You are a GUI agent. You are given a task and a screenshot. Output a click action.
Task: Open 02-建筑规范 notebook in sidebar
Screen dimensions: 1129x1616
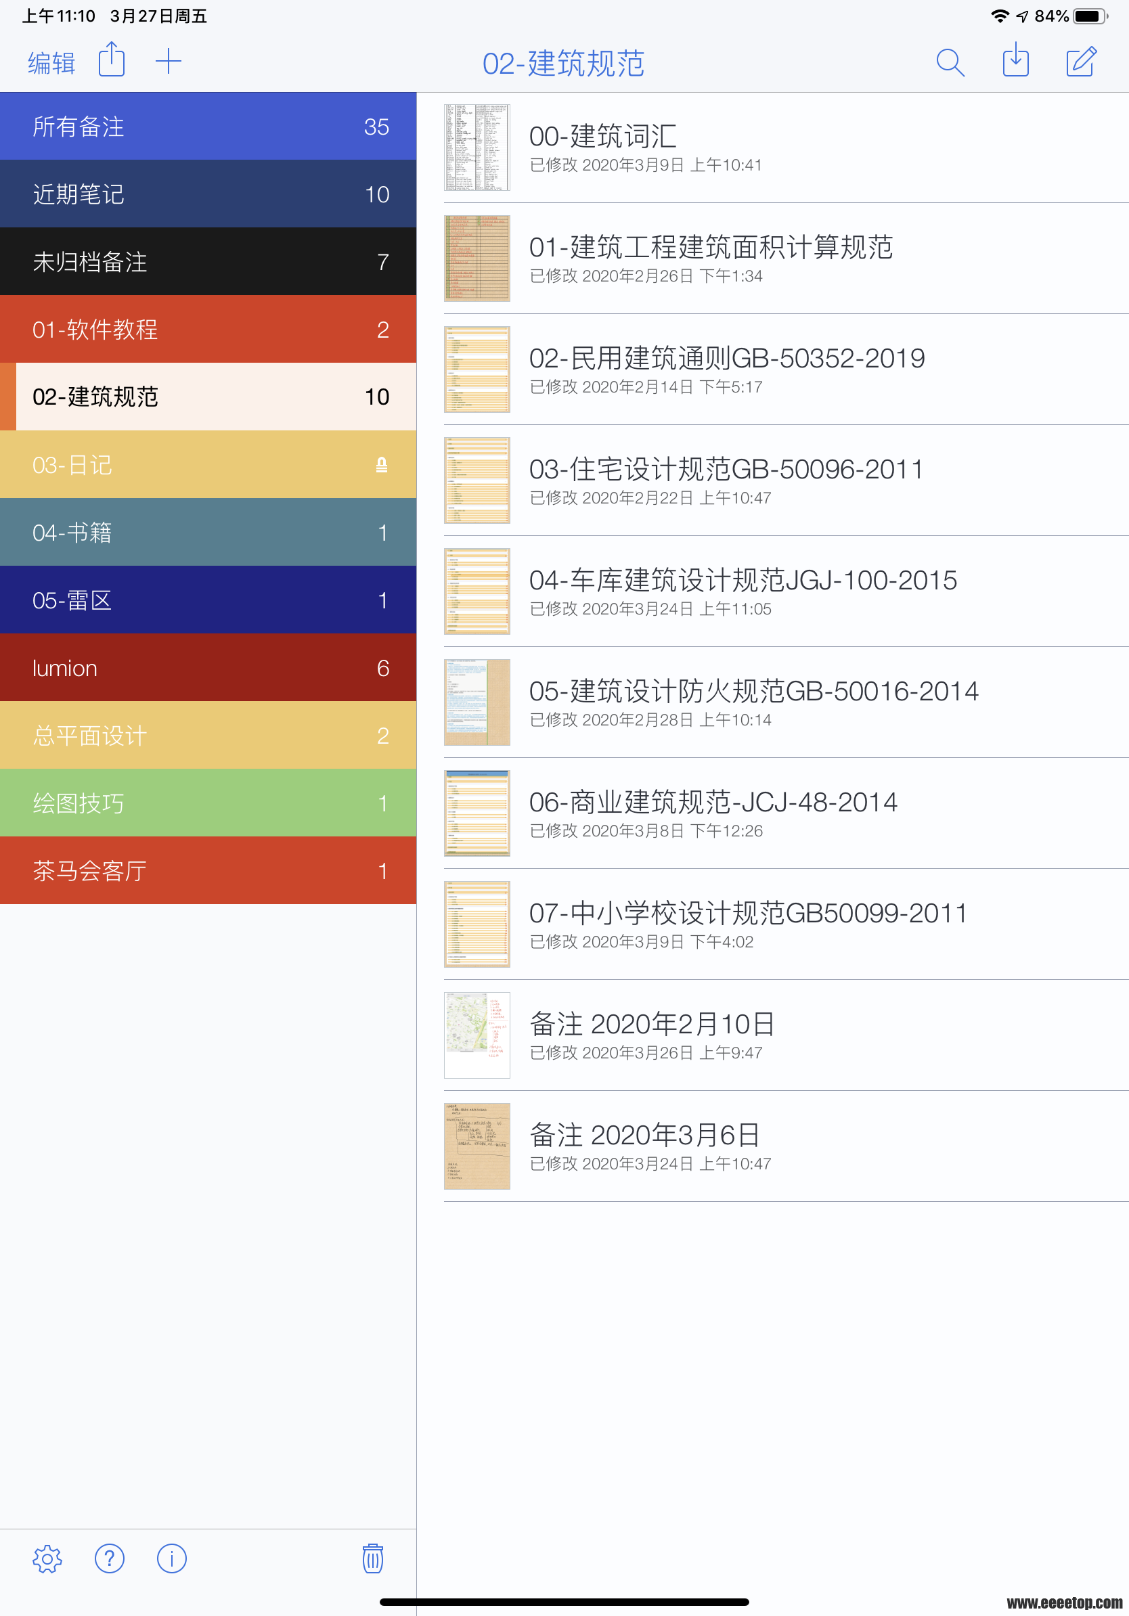click(x=208, y=397)
